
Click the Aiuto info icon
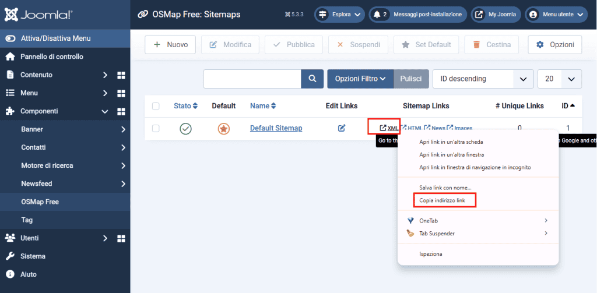pyautogui.click(x=10, y=274)
